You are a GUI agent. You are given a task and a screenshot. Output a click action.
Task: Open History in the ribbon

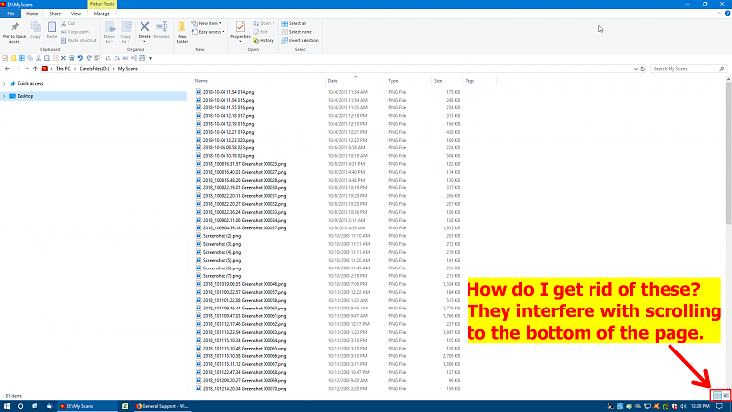(264, 41)
